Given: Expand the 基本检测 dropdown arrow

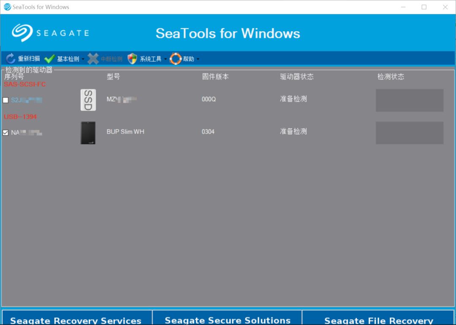Looking at the screenshot, I should (83, 59).
